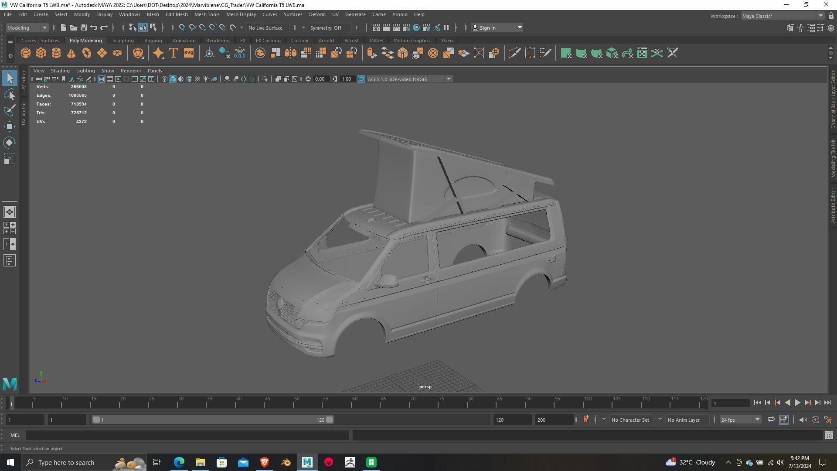This screenshot has width=837, height=471.
Task: Expand the Sign In dropdown arrow
Action: click(x=520, y=28)
